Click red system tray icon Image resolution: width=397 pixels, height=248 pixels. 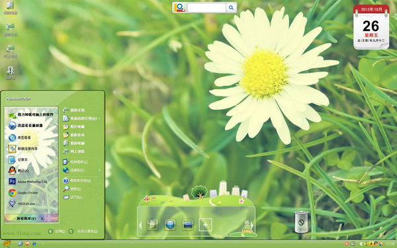pos(347,244)
